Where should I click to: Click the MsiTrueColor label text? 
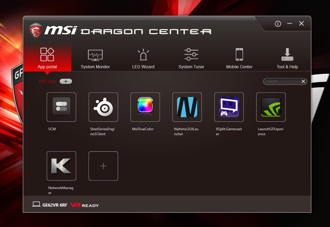coord(143,129)
